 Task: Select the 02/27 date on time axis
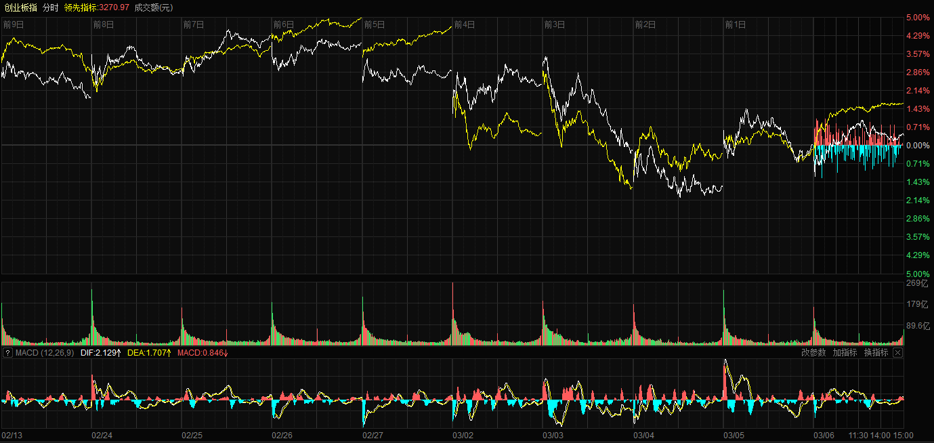click(373, 436)
